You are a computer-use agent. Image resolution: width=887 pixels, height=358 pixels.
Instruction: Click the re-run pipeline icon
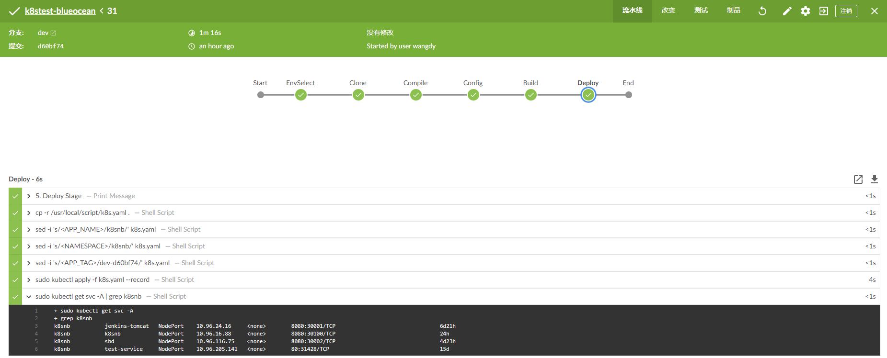762,11
